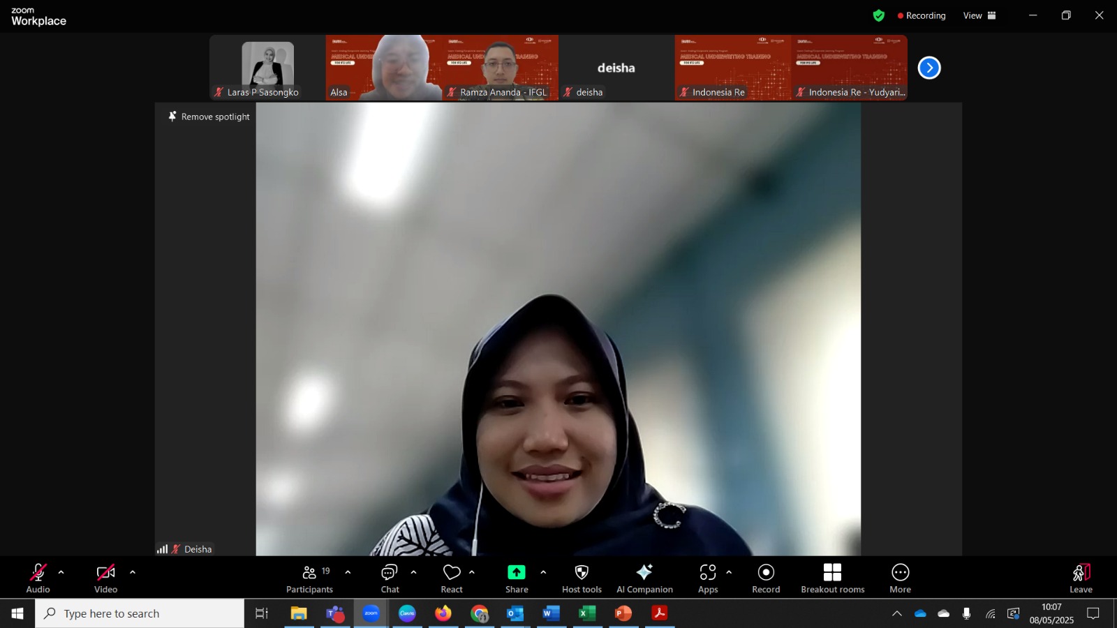1117x628 pixels.
Task: Click the green Share screen icon
Action: click(517, 572)
